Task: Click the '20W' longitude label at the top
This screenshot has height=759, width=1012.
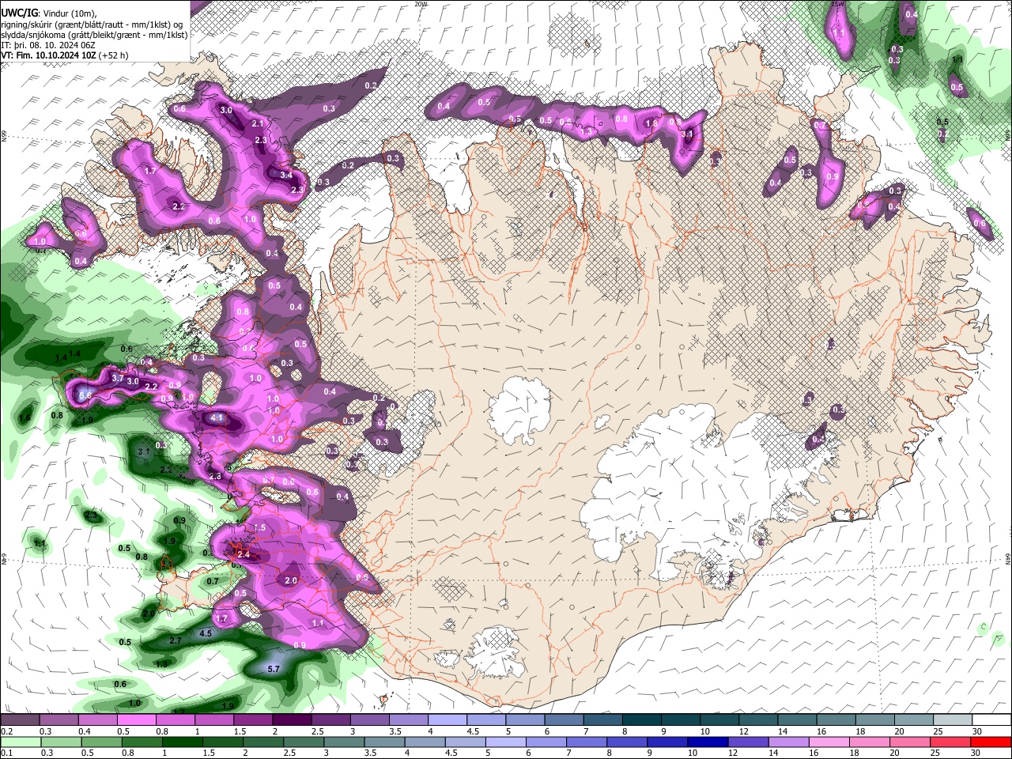Action: [x=421, y=4]
